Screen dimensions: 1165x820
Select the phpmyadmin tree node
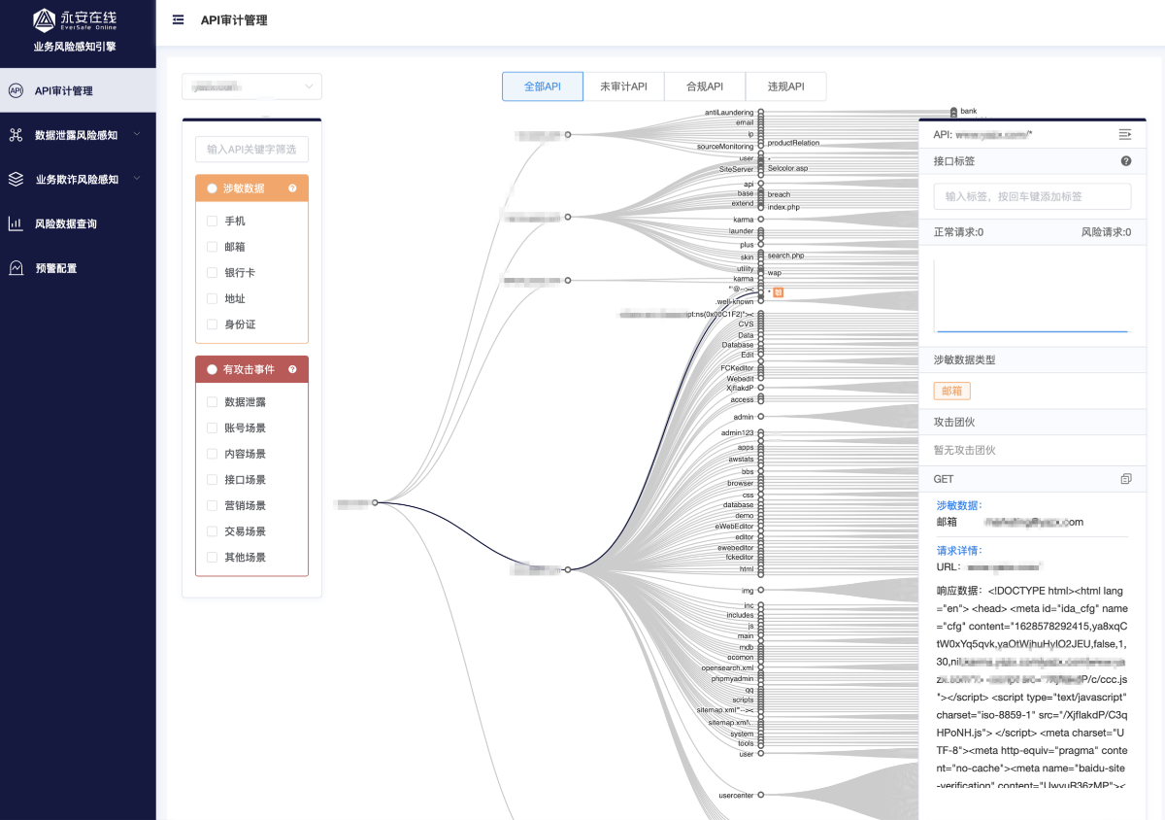(733, 679)
